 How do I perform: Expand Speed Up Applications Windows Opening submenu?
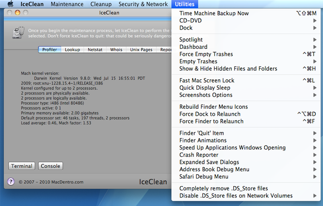[x=247, y=148]
